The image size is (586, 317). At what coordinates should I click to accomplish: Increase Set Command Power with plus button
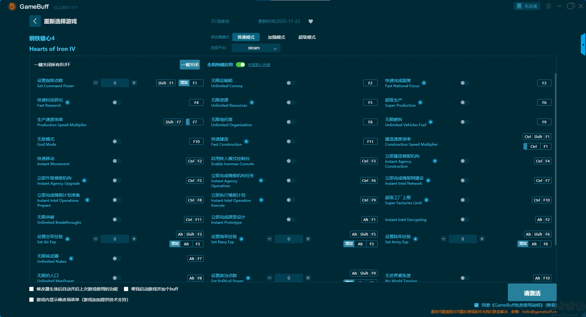(x=134, y=83)
